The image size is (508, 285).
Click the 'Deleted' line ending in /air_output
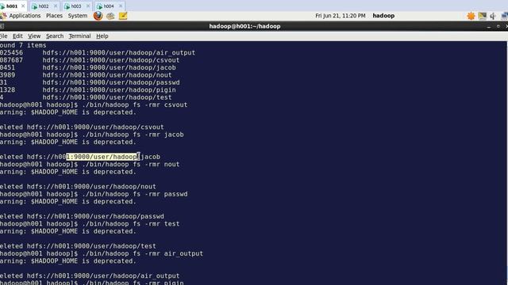click(90, 276)
